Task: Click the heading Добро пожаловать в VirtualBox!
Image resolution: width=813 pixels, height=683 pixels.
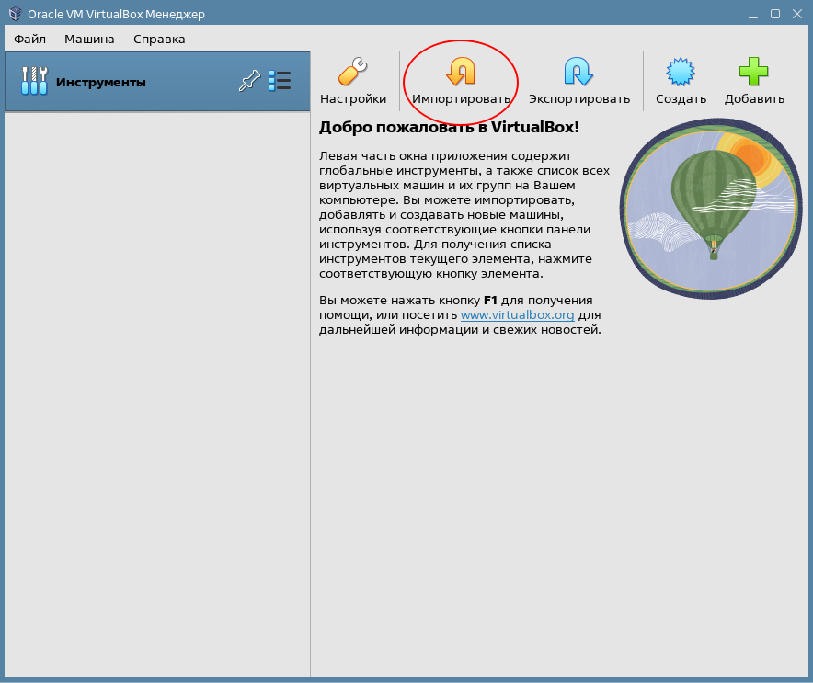Action: coord(449,127)
